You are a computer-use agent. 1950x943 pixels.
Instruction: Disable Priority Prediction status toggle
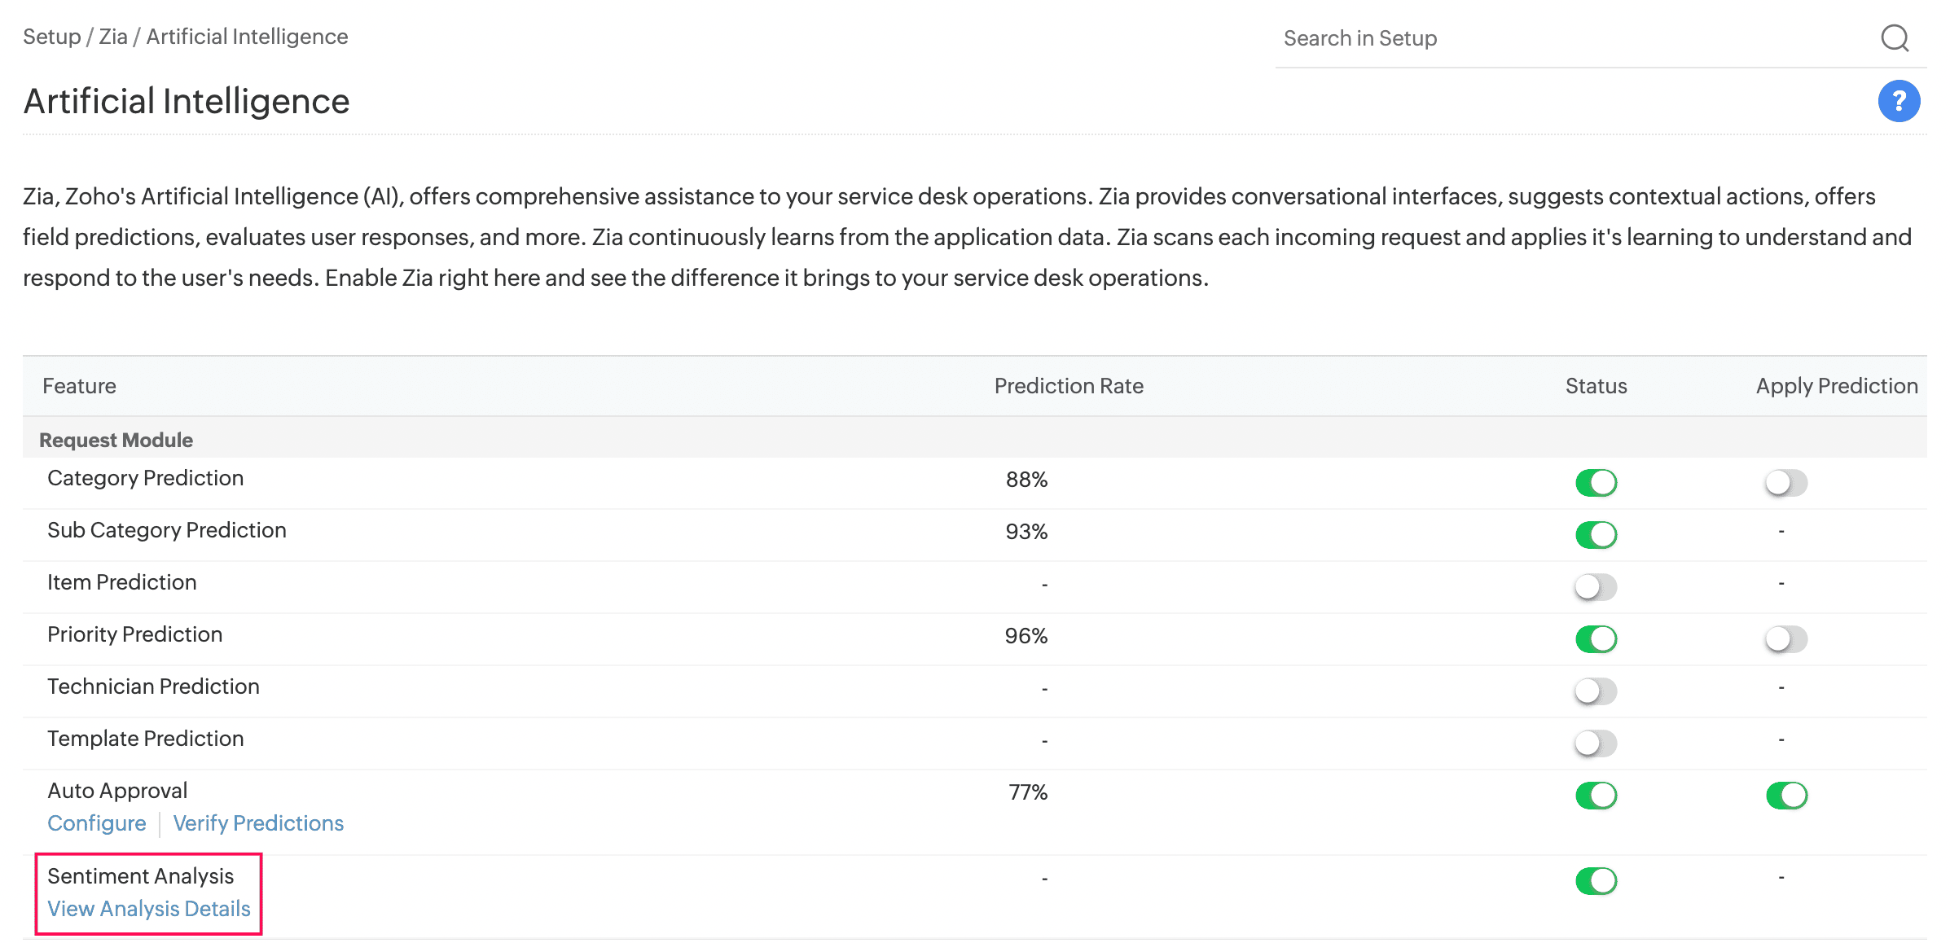tap(1596, 638)
